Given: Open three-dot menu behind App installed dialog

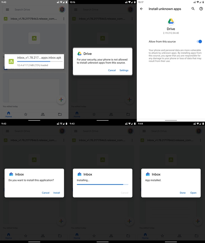Looking at the screenshot, I should (200, 140).
